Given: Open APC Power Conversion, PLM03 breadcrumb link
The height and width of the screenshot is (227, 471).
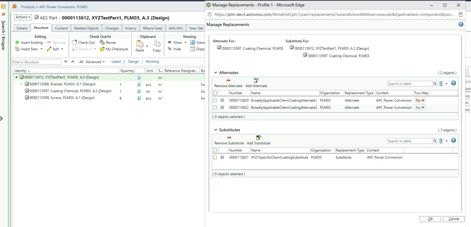Looking at the screenshot, I should tap(63, 7).
